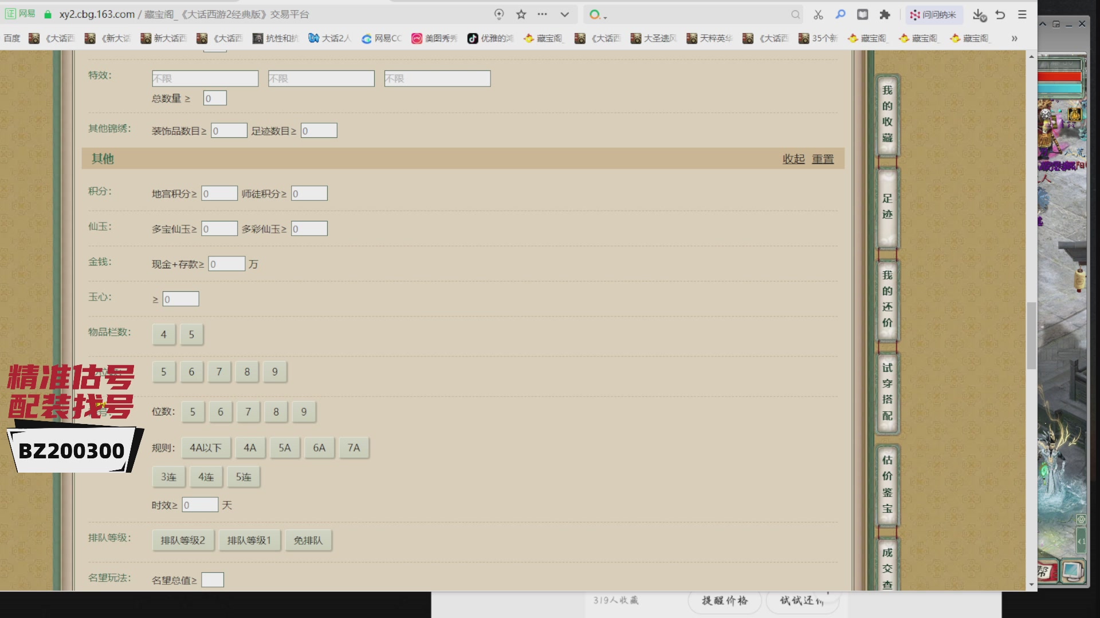Open the scissors screenshot tool

point(818,14)
